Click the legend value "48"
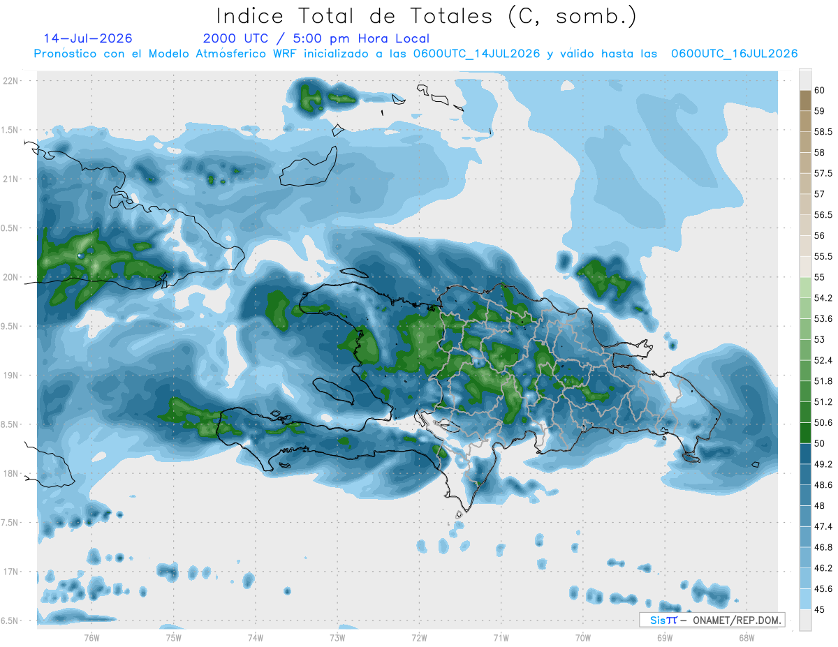The height and width of the screenshot is (647, 838). click(820, 506)
